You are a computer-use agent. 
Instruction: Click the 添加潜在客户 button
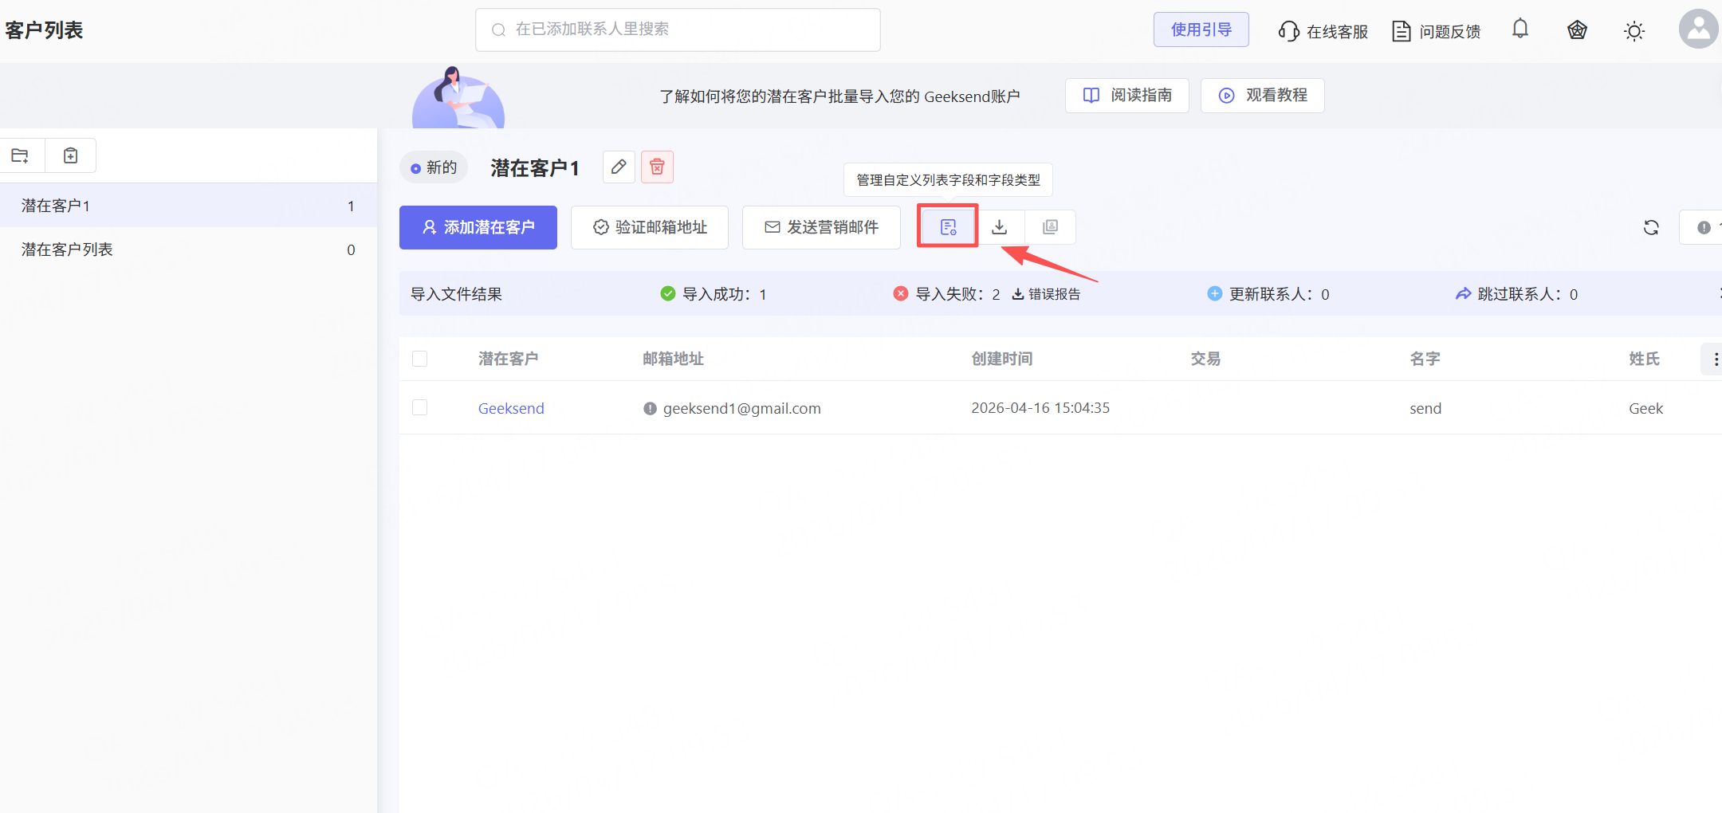478,228
